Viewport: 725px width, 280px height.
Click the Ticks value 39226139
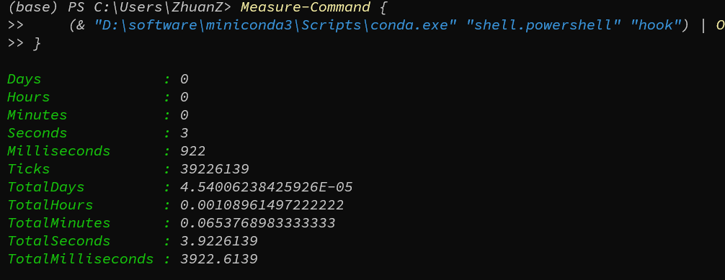point(215,169)
